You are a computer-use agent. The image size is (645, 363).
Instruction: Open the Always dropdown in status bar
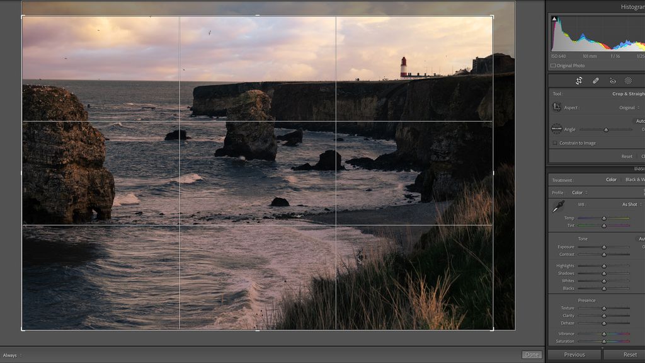pyautogui.click(x=13, y=355)
